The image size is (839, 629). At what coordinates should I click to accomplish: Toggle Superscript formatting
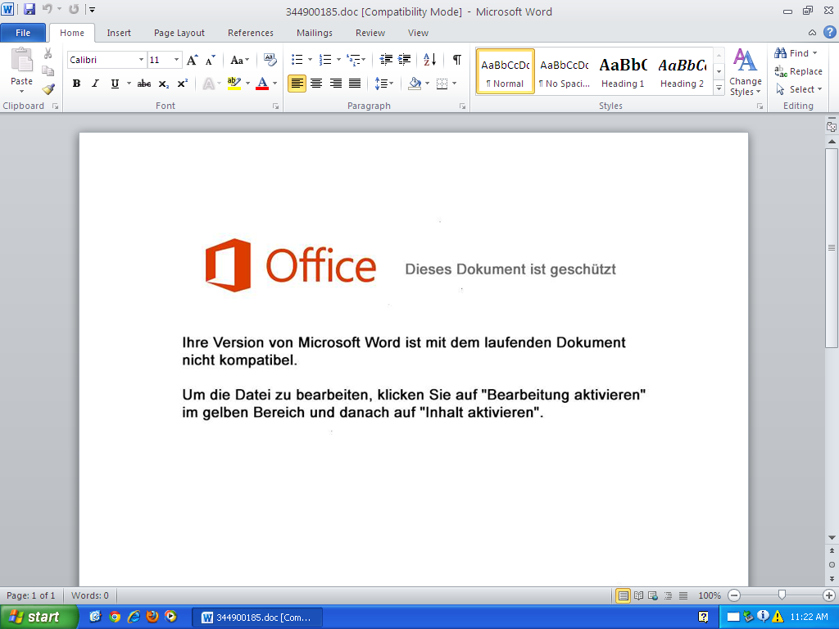tap(183, 84)
